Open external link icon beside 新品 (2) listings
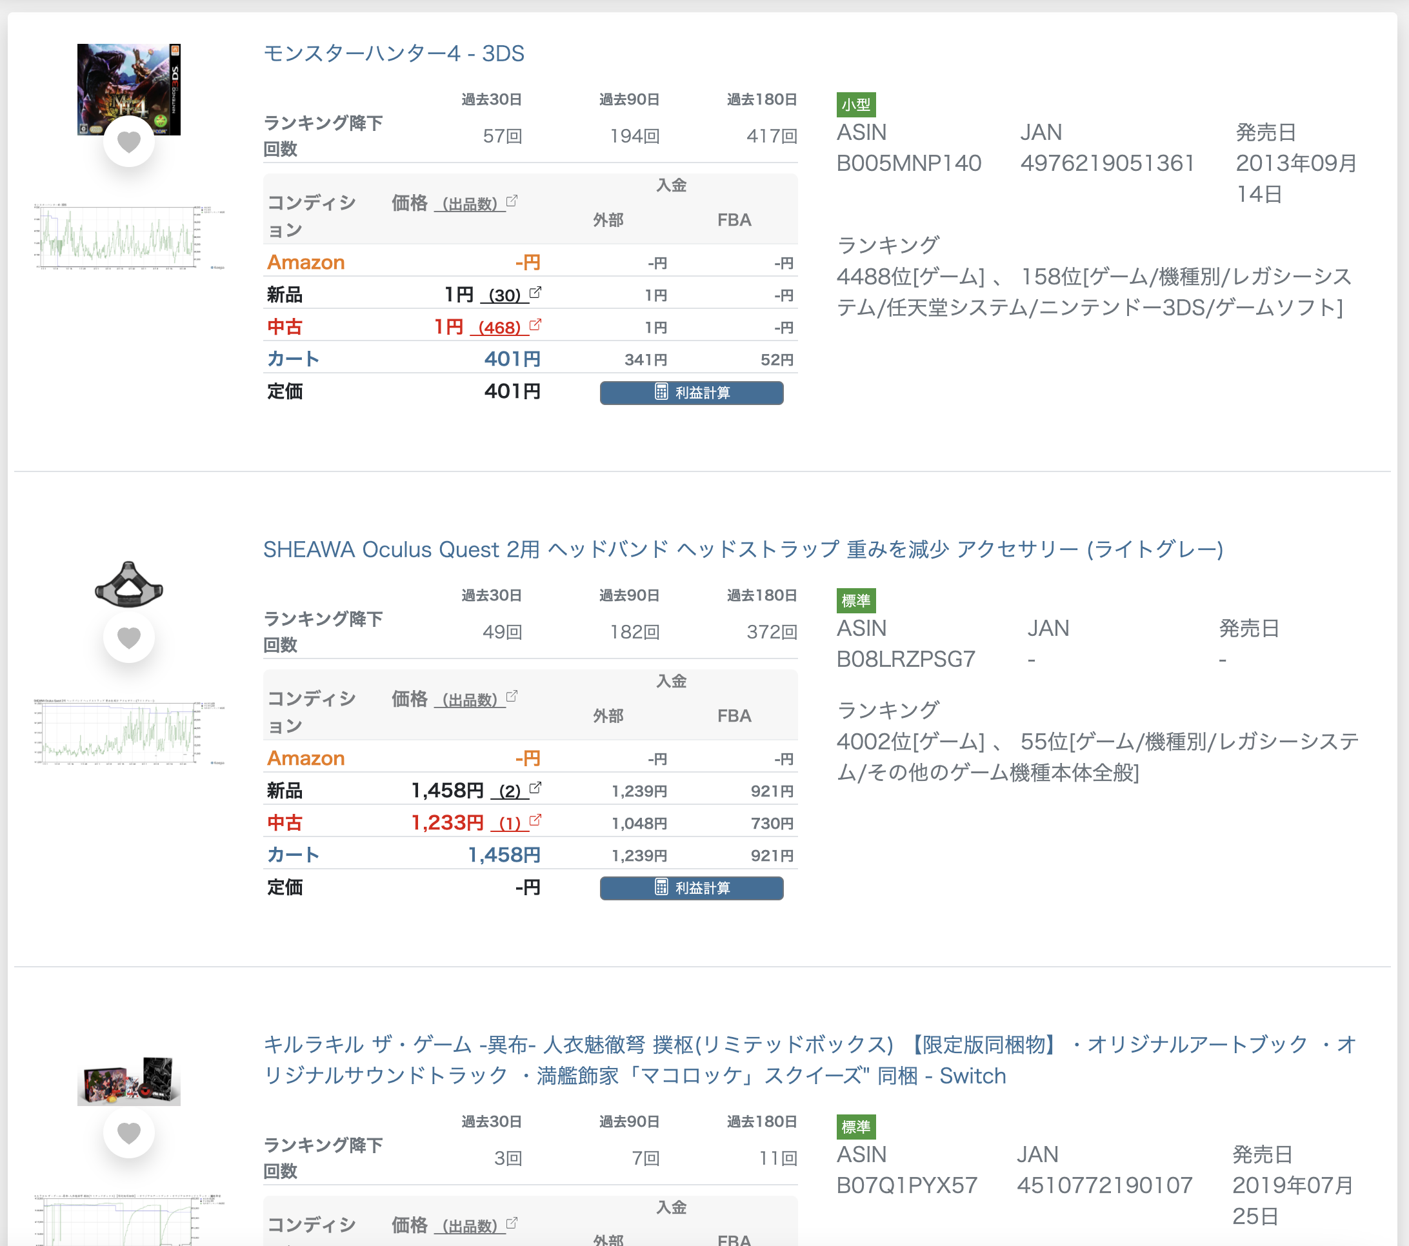Viewport: 1409px width, 1246px height. click(x=535, y=788)
